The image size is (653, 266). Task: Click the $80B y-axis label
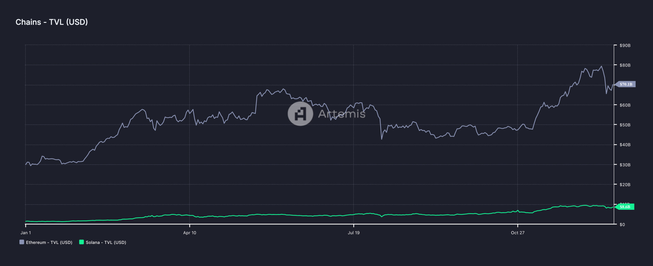(625, 65)
